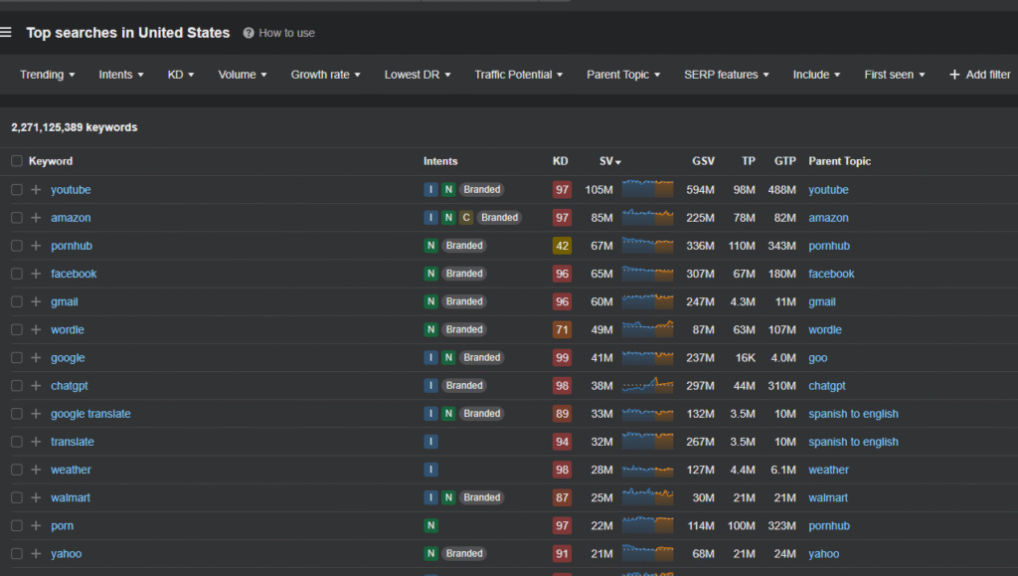This screenshot has height=576, width=1018.
Task: Open the chatgpt keyword link
Action: coord(69,385)
